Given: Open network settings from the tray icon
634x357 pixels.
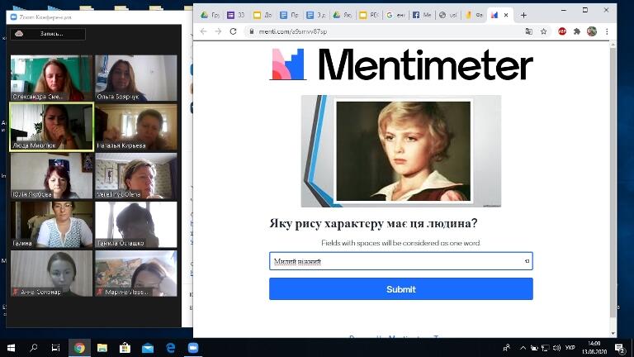Looking at the screenshot, I should pyautogui.click(x=546, y=348).
